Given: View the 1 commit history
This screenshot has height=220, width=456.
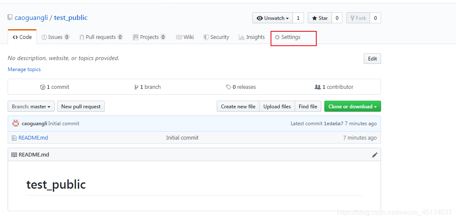Looking at the screenshot, I should 54,87.
